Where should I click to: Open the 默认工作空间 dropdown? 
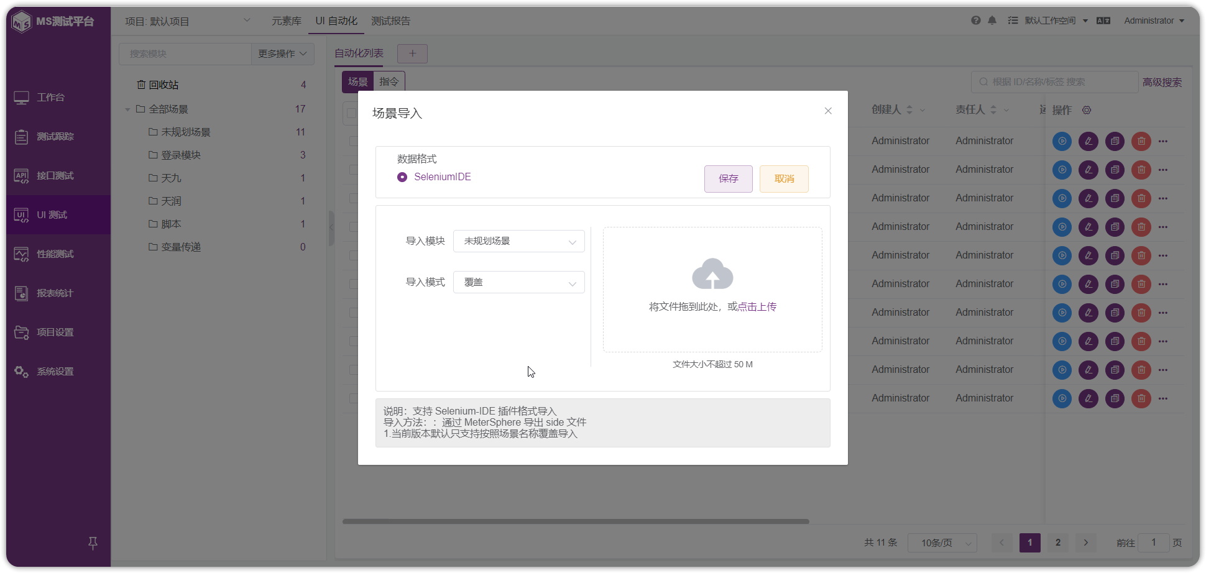[x=1056, y=21]
